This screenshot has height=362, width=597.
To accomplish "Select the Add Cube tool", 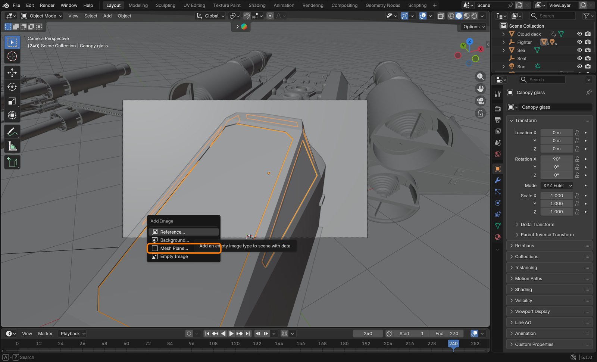I will click(12, 162).
